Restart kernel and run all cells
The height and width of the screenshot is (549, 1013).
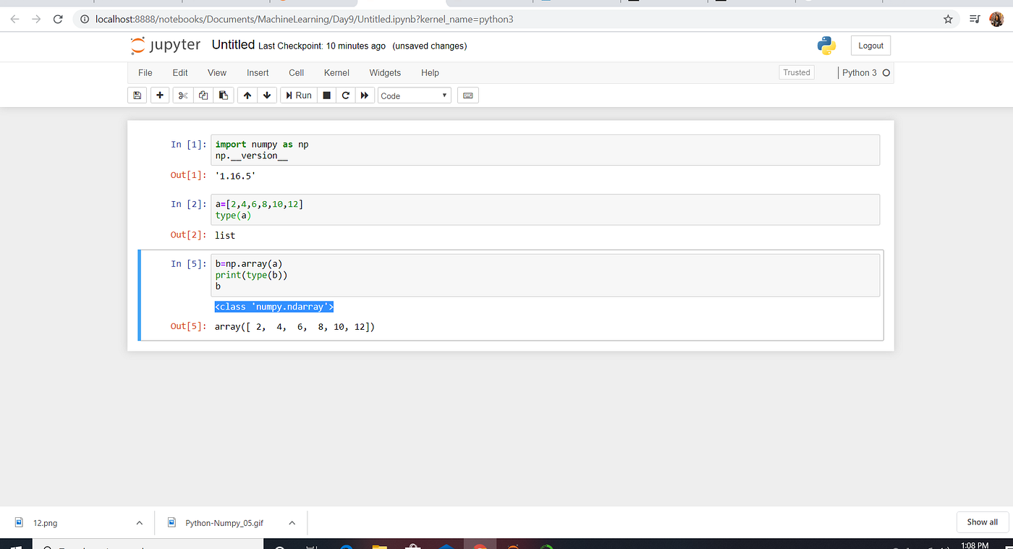pyautogui.click(x=365, y=95)
